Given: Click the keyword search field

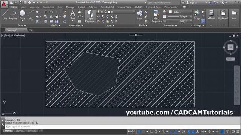Looking at the screenshot, I should click(x=163, y=3).
